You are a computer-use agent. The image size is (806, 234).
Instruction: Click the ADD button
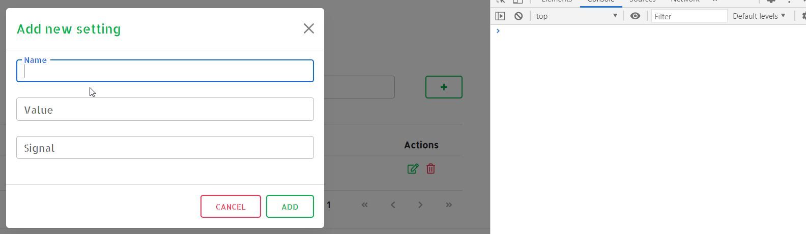coord(290,207)
